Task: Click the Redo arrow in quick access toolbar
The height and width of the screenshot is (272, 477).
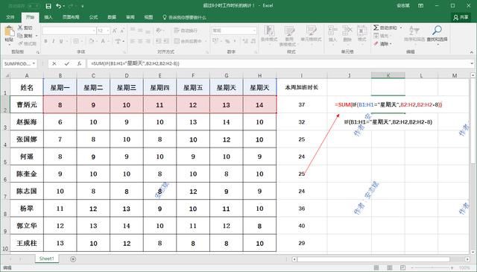Action: [71, 6]
